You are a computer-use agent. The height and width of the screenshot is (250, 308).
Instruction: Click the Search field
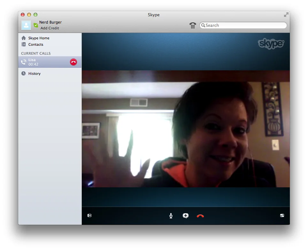point(243,25)
